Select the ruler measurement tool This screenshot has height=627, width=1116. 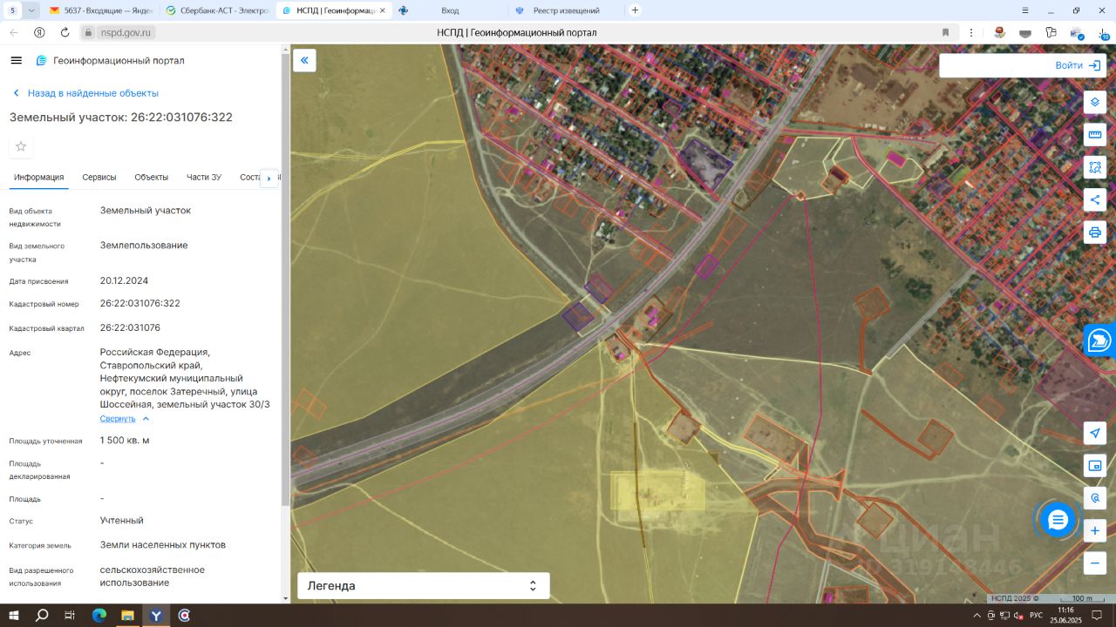pyautogui.click(x=1095, y=135)
